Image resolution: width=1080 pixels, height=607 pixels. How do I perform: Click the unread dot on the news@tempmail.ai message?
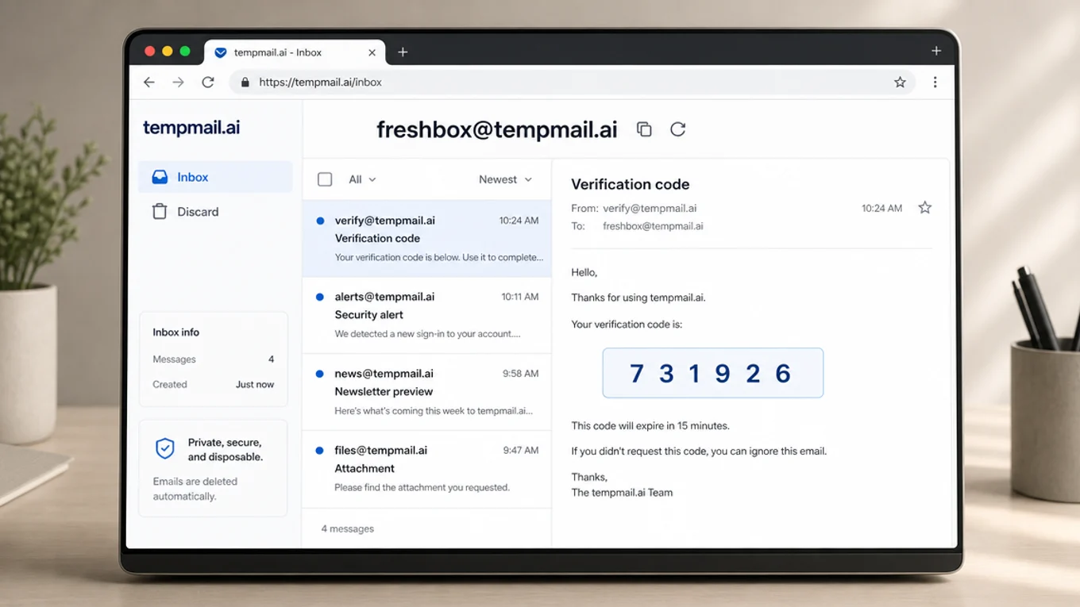(x=320, y=374)
